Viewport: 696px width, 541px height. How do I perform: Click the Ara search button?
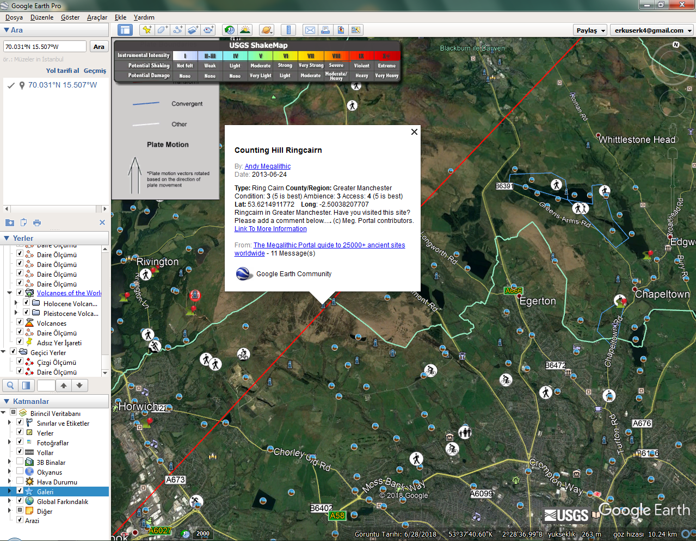coord(98,47)
